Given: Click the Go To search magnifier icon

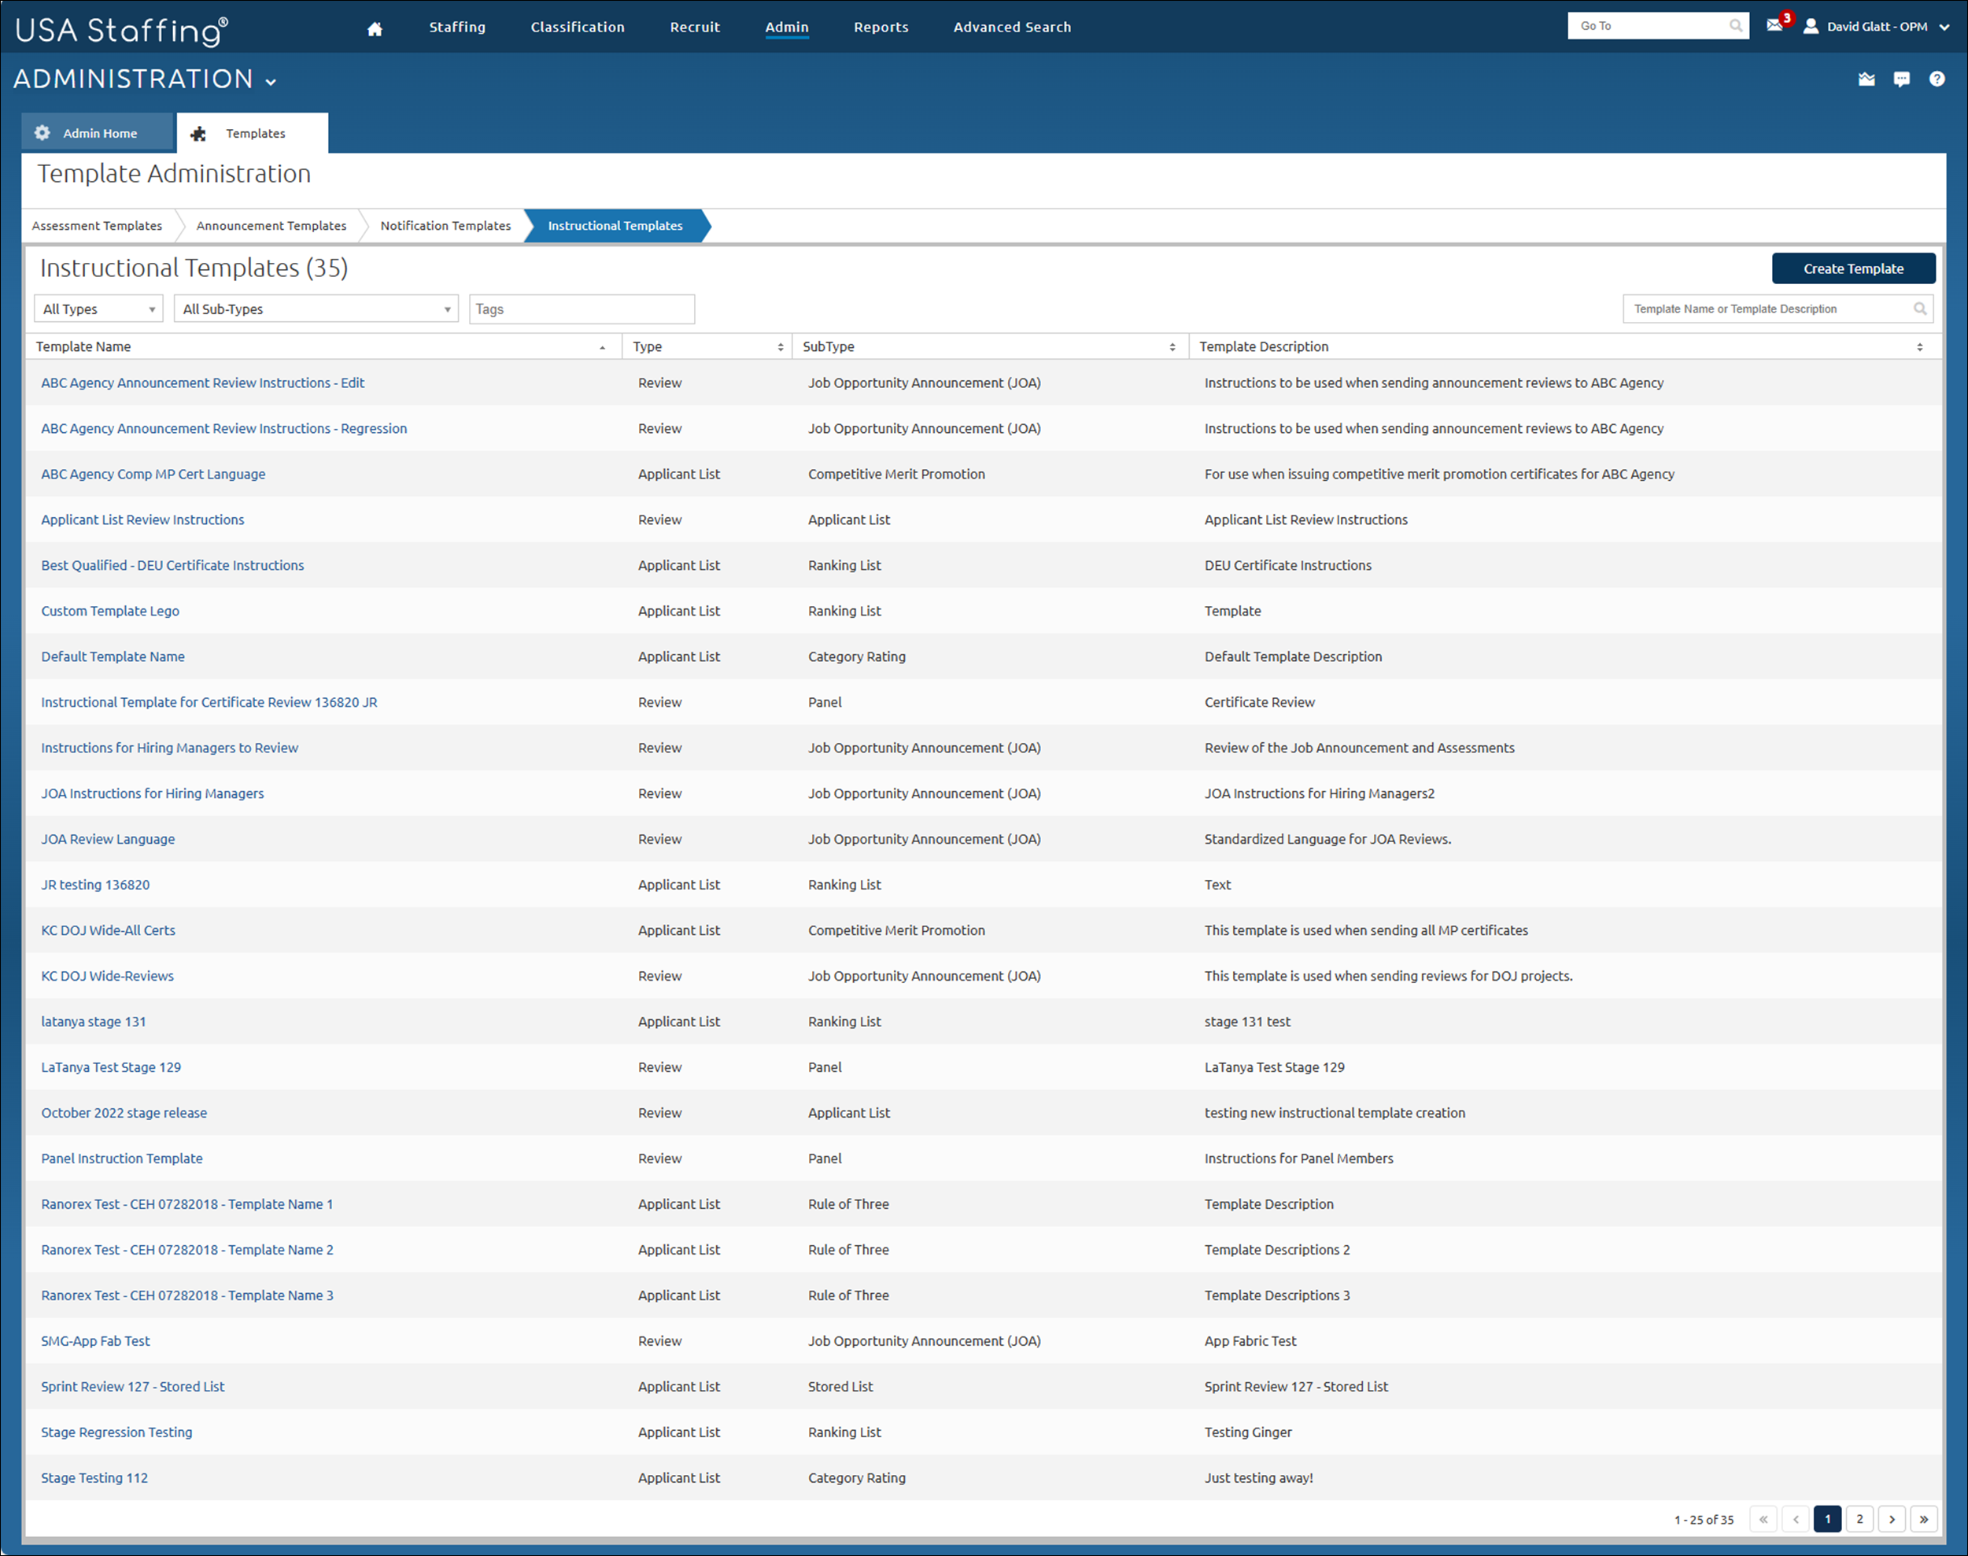Looking at the screenshot, I should tap(1736, 25).
